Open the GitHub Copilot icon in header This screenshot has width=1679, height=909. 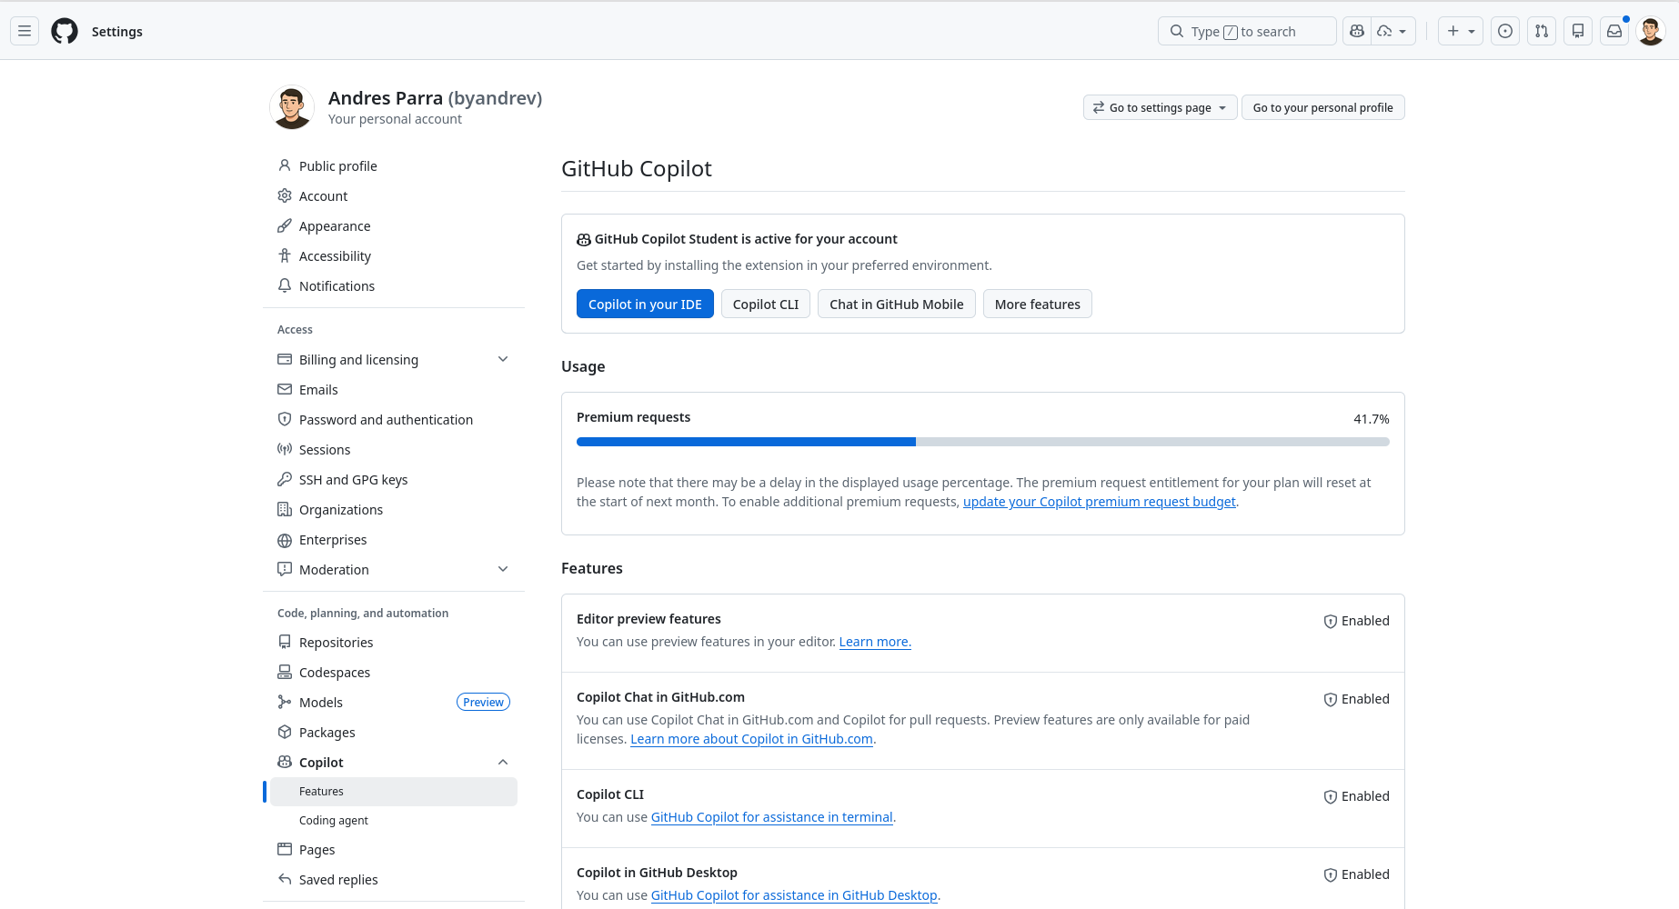(1356, 30)
